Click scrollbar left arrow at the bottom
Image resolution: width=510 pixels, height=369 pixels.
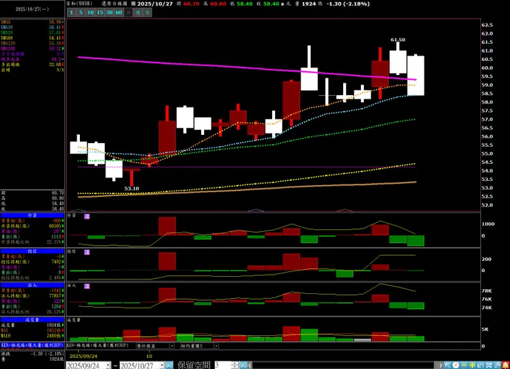pos(251,366)
